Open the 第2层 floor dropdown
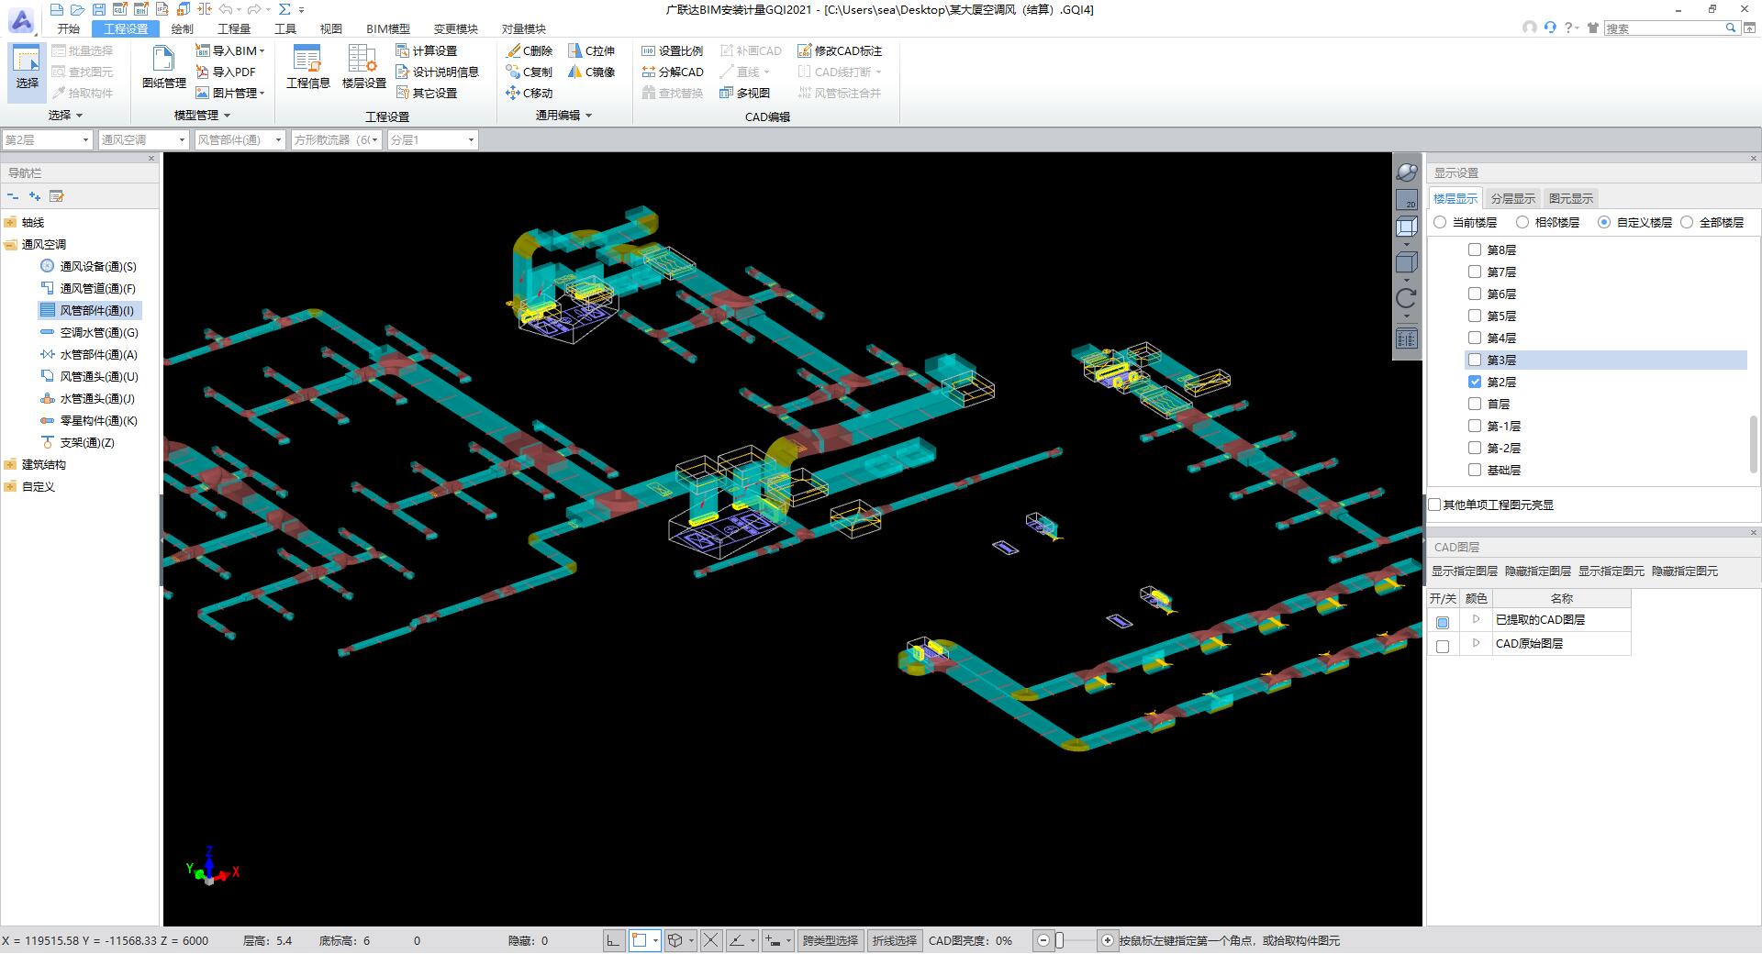The image size is (1762, 954). 47,139
